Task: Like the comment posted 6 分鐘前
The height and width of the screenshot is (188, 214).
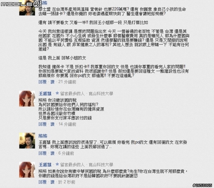Action: (52, 153)
